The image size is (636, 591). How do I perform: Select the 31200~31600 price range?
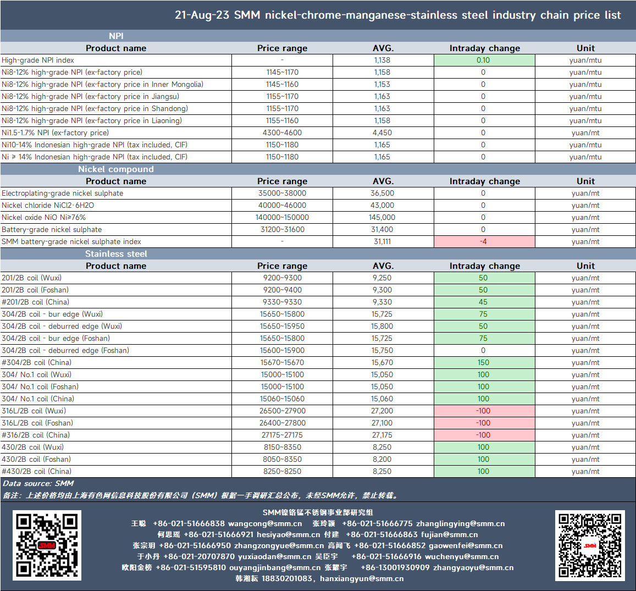(x=283, y=230)
